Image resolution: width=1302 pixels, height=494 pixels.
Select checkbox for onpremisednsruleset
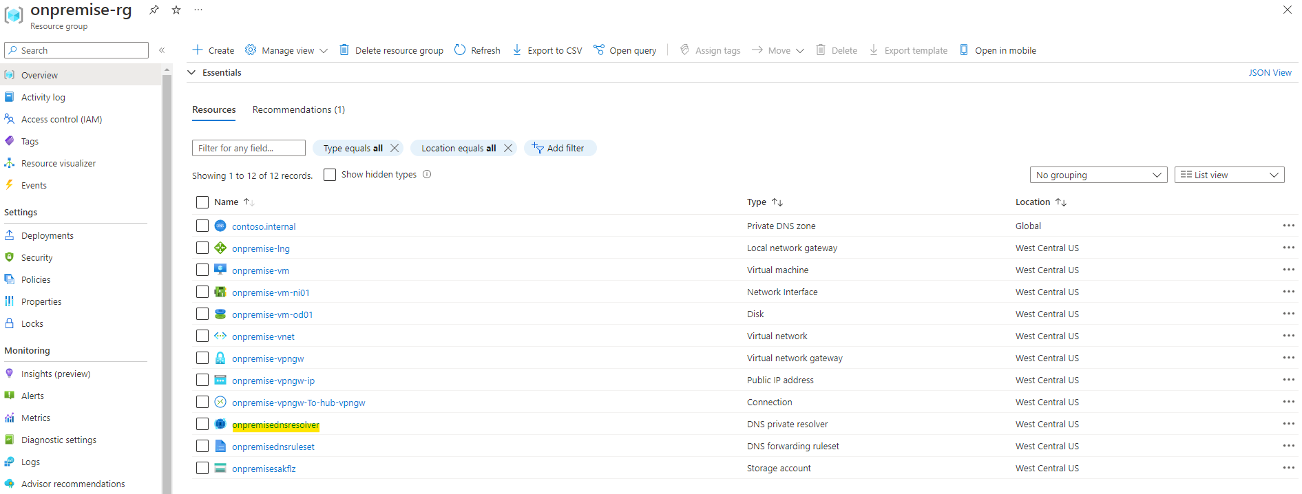(202, 446)
